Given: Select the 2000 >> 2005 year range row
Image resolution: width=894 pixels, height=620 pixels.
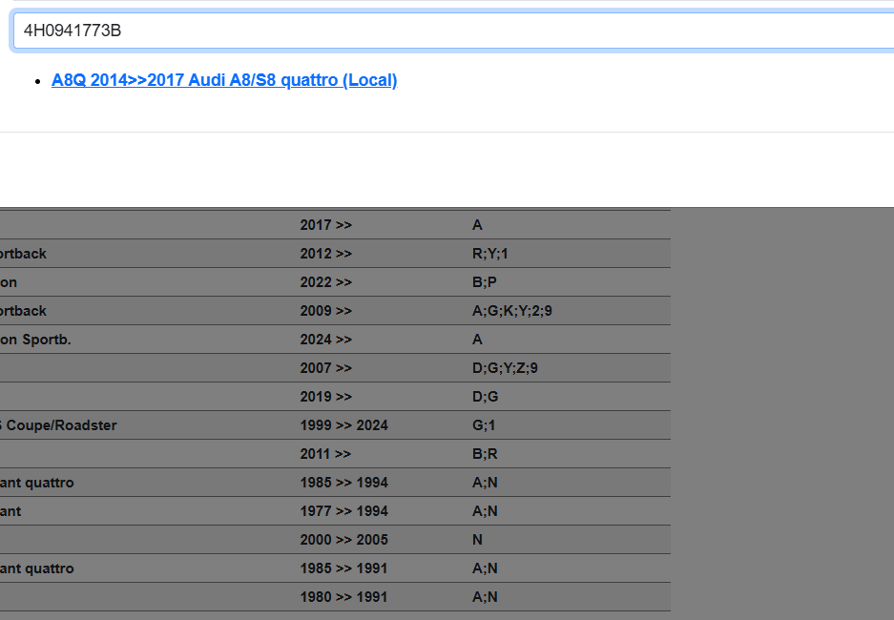Looking at the screenshot, I should (343, 540).
